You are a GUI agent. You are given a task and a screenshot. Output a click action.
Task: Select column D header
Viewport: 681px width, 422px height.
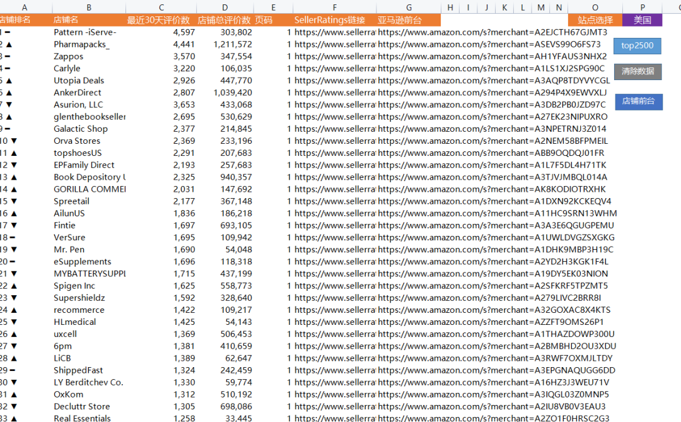point(224,8)
